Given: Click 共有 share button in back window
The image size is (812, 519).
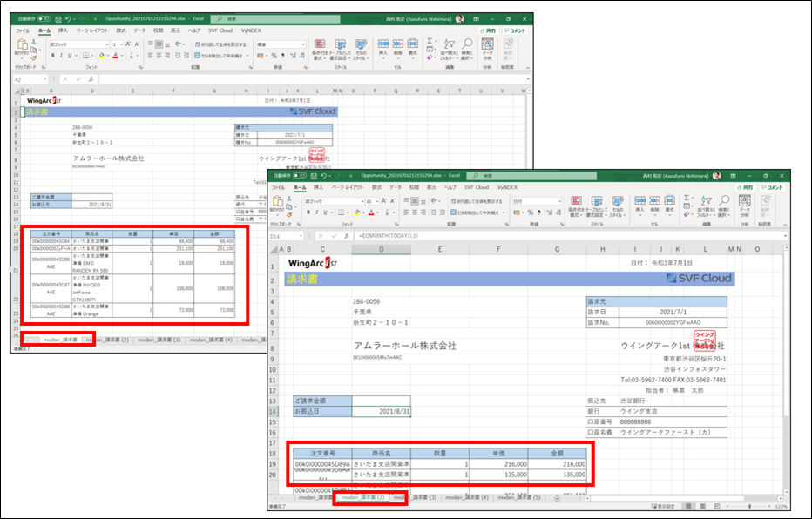Looking at the screenshot, I should coord(490,30).
